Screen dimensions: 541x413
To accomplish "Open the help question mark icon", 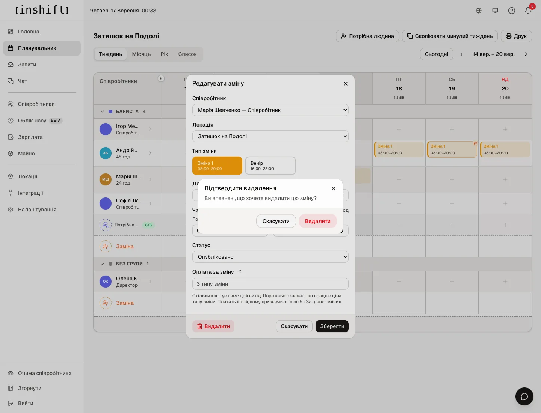I will (x=512, y=11).
